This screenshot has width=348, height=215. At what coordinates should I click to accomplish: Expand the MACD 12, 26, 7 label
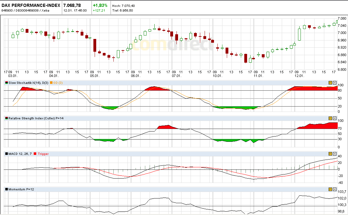(20, 153)
